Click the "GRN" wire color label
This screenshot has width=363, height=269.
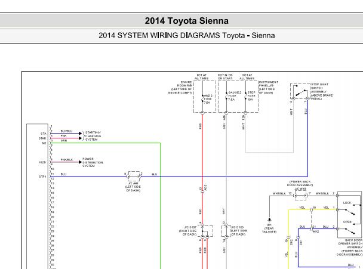click(x=64, y=141)
